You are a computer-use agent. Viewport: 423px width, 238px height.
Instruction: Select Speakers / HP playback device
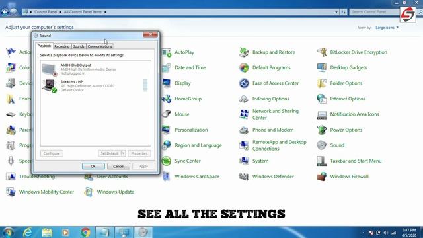coord(95,86)
